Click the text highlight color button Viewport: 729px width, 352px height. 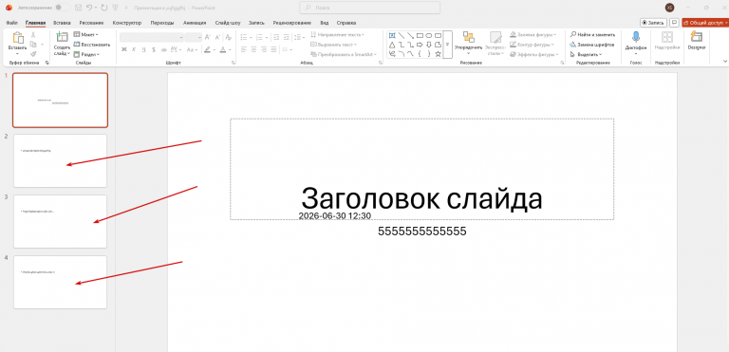[x=208, y=49]
